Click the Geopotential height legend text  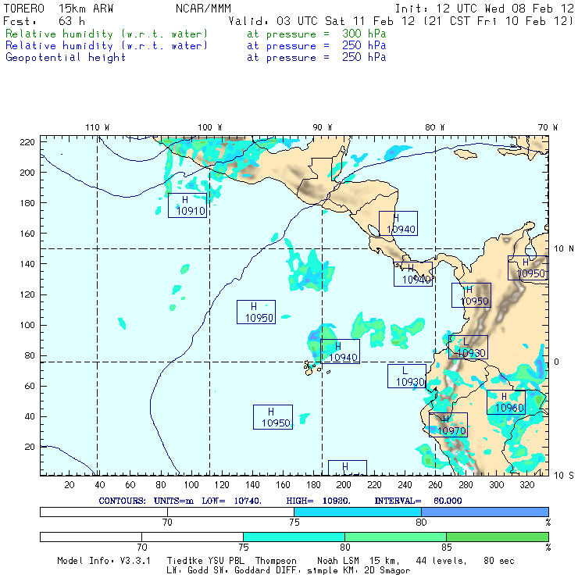pyautogui.click(x=66, y=57)
